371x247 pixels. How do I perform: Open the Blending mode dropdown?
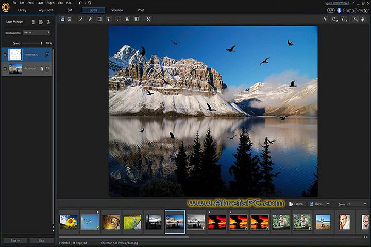coord(37,32)
